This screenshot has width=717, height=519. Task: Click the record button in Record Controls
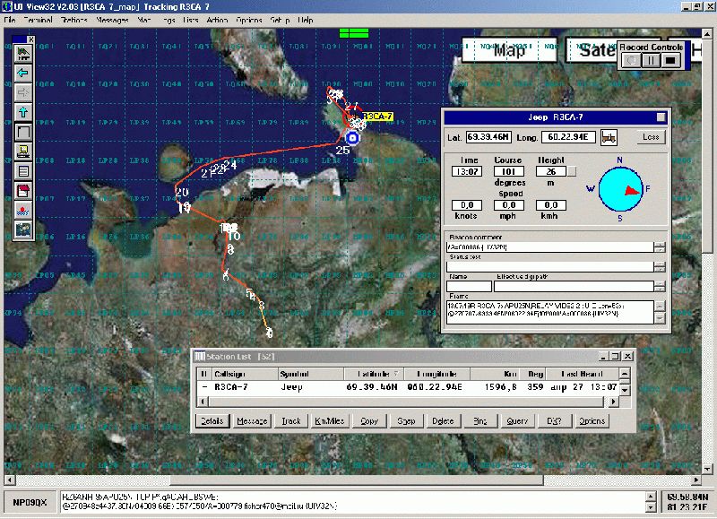[632, 60]
